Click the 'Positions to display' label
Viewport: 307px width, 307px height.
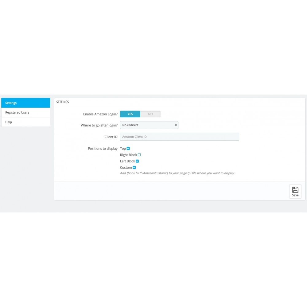pyautogui.click(x=103, y=149)
